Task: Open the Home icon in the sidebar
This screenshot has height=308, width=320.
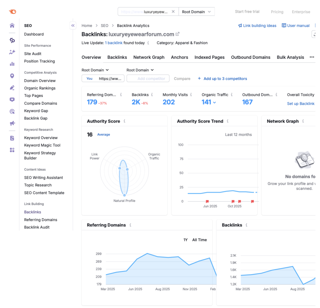Action: pos(12,26)
